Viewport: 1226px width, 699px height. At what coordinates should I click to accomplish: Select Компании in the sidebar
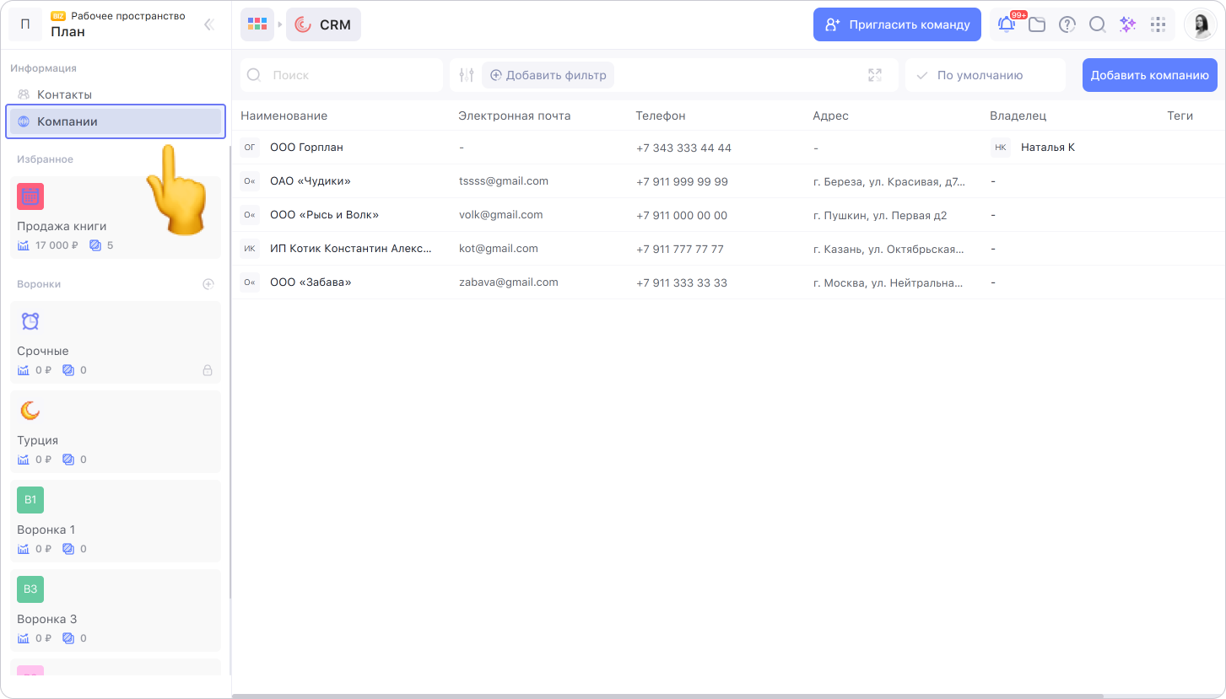tap(68, 121)
